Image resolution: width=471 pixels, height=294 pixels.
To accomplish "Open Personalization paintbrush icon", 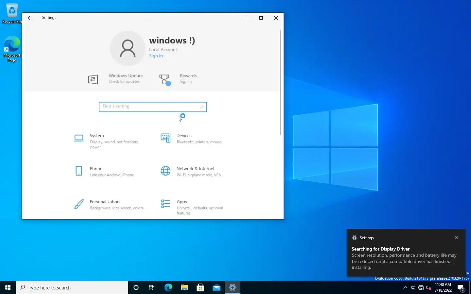I will [79, 204].
